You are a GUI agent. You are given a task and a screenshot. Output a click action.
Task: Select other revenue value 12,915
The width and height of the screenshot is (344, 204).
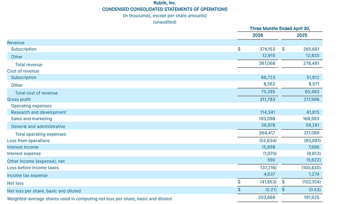[x=269, y=55]
